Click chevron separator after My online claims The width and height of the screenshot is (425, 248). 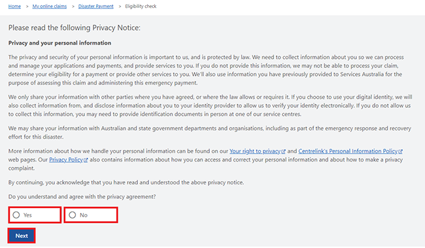pyautogui.click(x=73, y=7)
